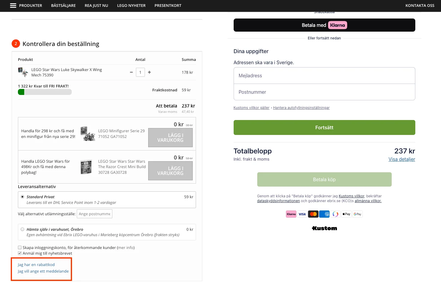Open BÄSTSÄLJARE in the top navigation
441x286 pixels.
click(63, 6)
